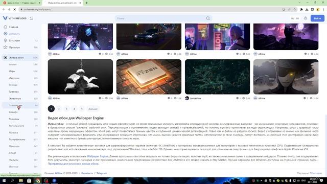Open the Мультфильмы subcategory
The height and width of the screenshot is (184, 327).
[20, 140]
